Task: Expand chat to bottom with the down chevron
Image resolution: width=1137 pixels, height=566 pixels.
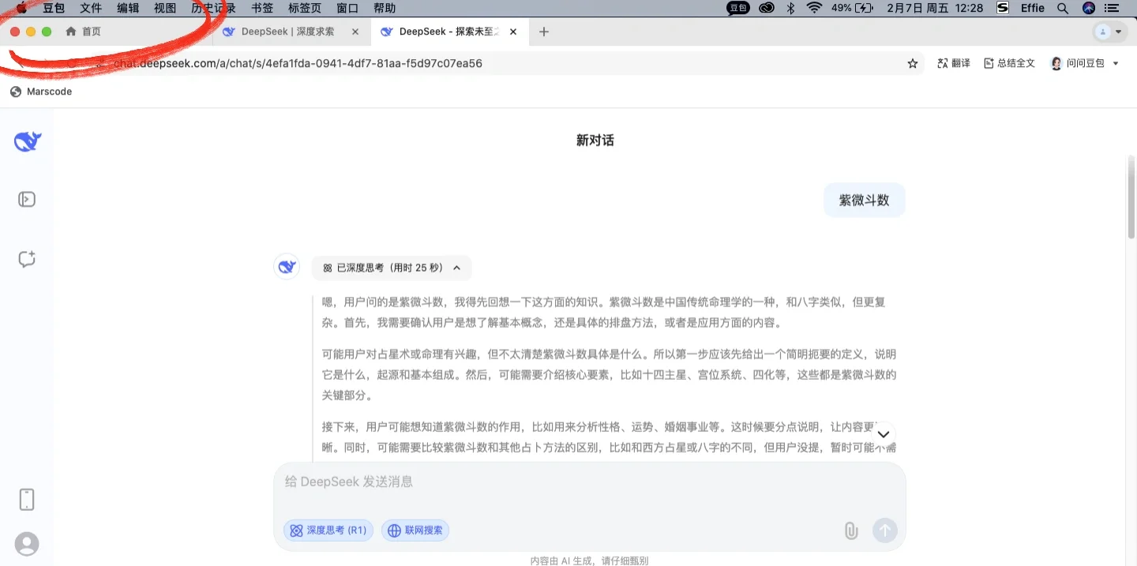Action: point(884,434)
